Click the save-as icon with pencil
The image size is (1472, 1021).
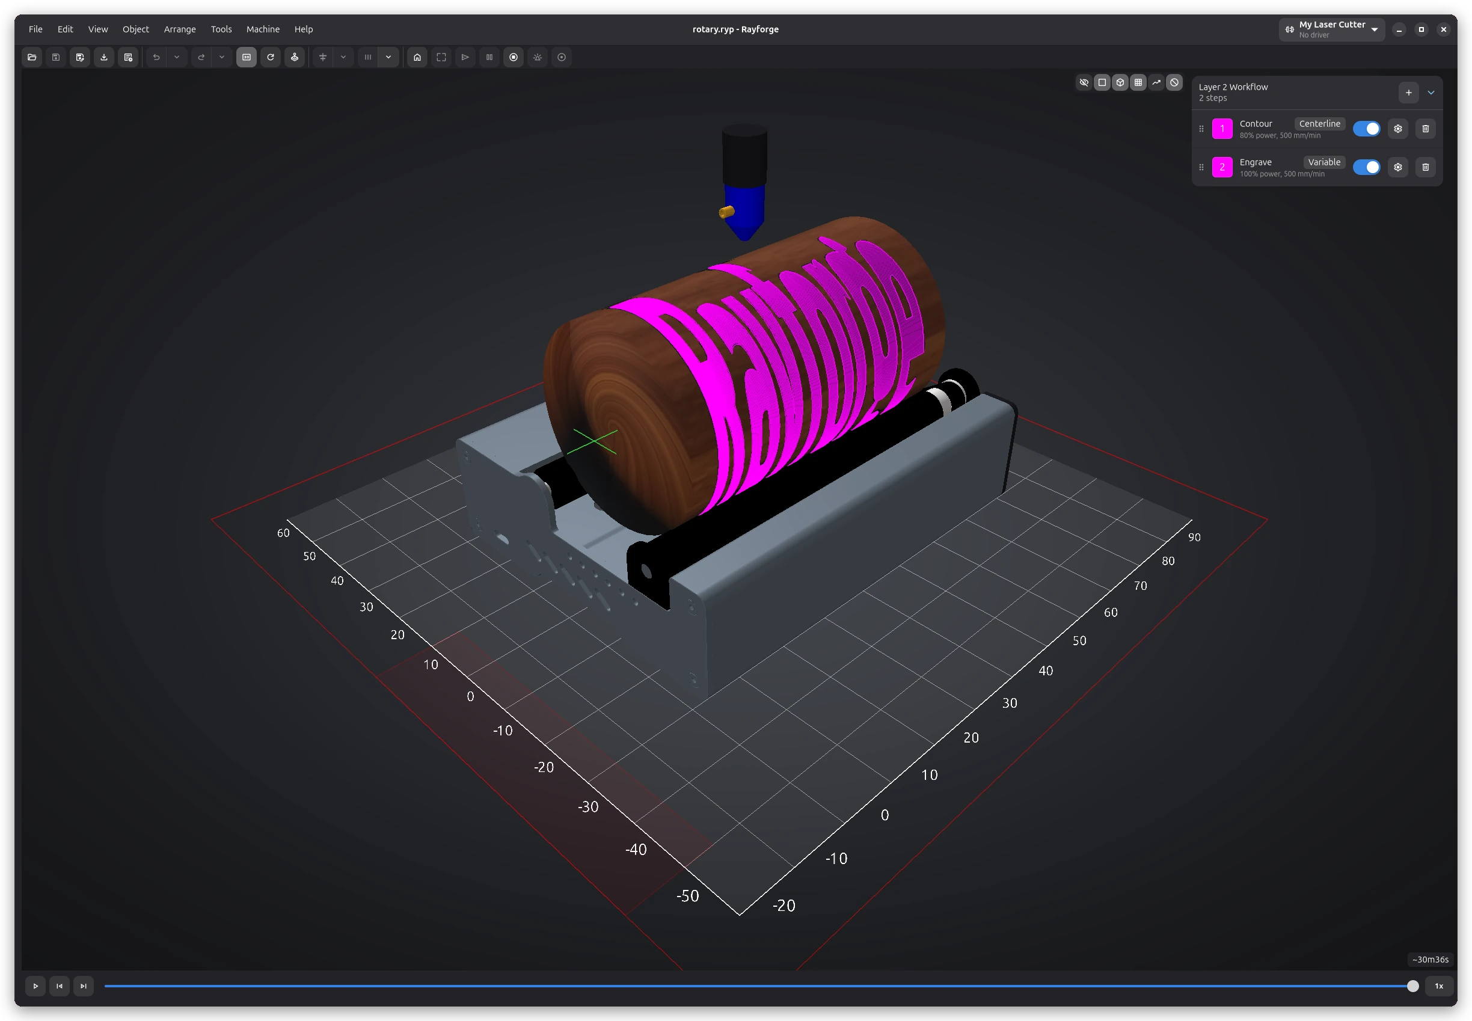pos(80,57)
